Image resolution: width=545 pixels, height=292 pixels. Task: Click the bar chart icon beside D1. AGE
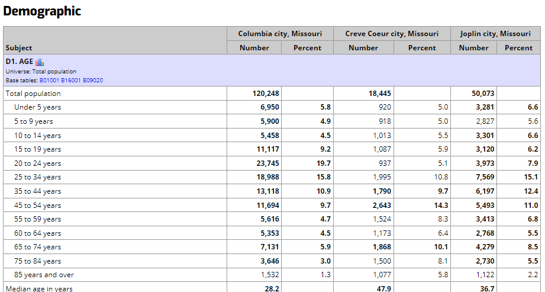pyautogui.click(x=40, y=62)
